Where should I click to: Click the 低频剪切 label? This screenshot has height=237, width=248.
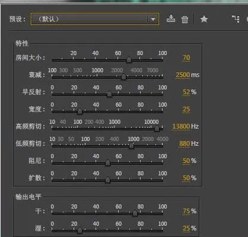[30, 143]
